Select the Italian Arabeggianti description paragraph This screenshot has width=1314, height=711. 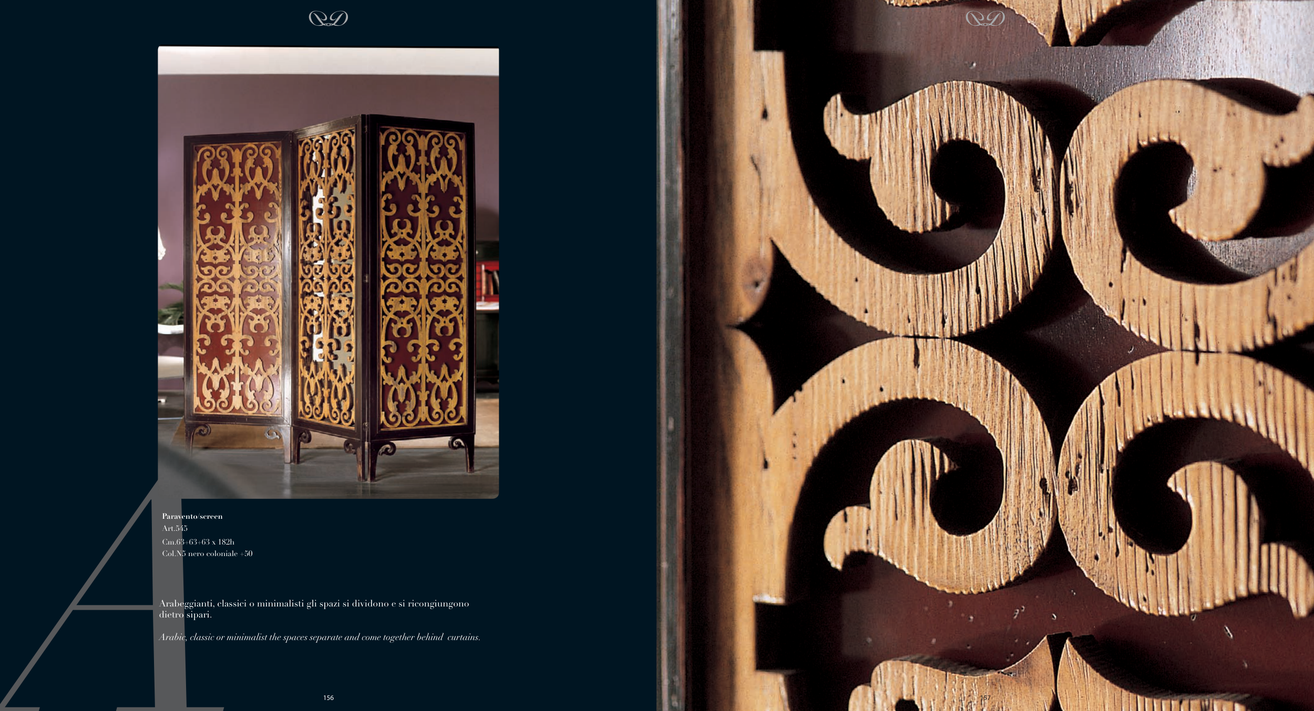314,609
